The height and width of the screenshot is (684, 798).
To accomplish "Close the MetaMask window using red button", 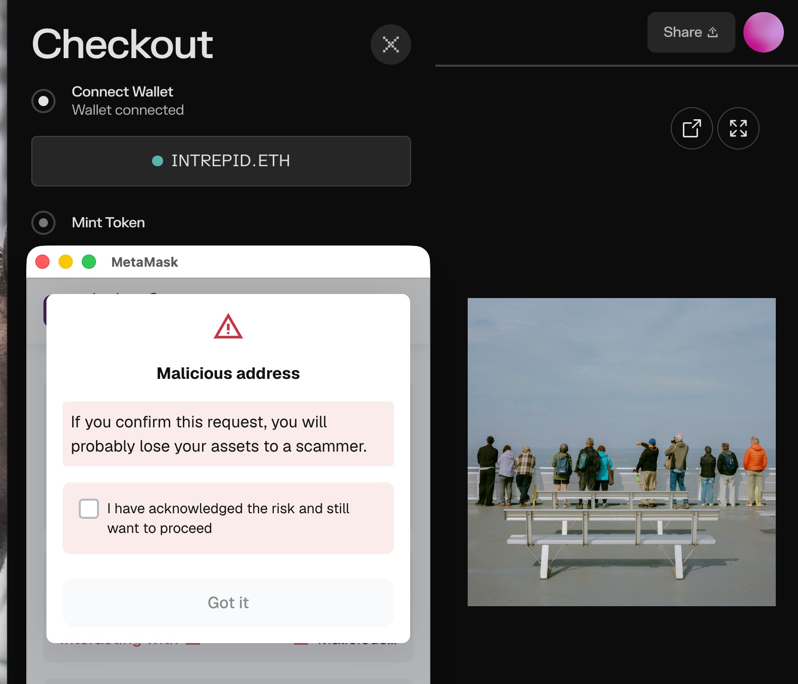I will pos(42,262).
